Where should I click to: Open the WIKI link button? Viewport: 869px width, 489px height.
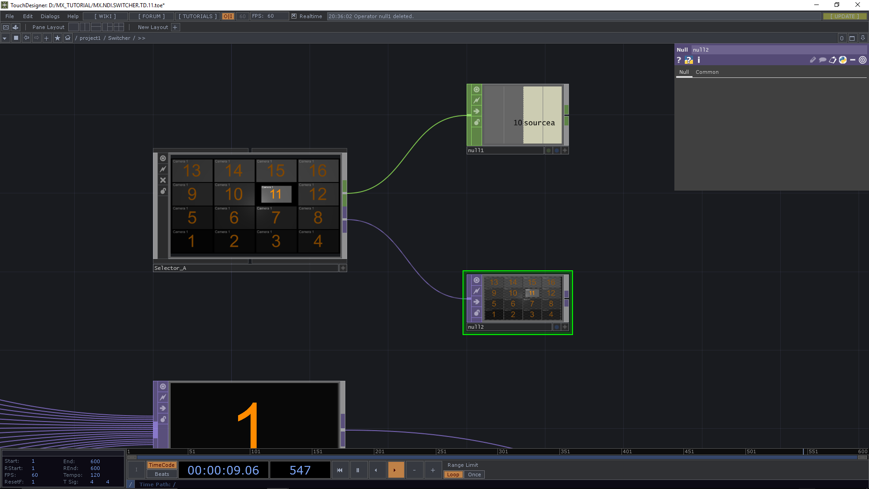pyautogui.click(x=105, y=16)
